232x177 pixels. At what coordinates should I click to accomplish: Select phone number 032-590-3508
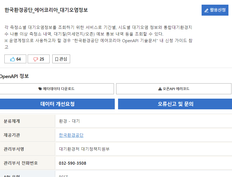point(73,163)
